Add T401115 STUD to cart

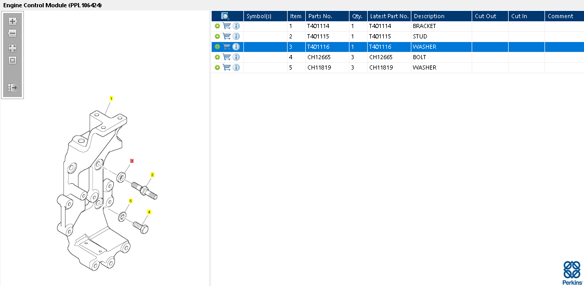[226, 36]
